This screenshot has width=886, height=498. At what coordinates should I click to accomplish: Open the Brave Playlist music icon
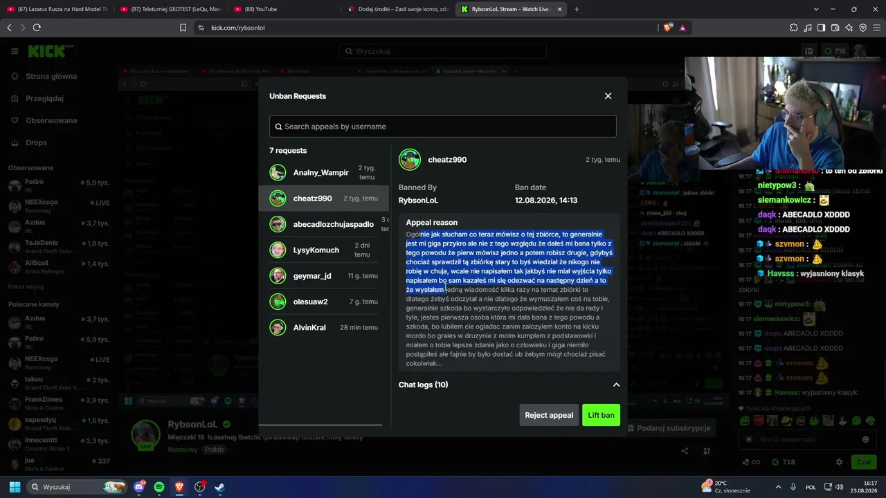point(808,28)
